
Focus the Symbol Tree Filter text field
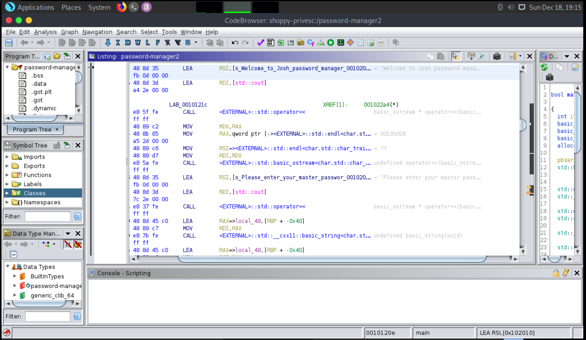(x=48, y=216)
